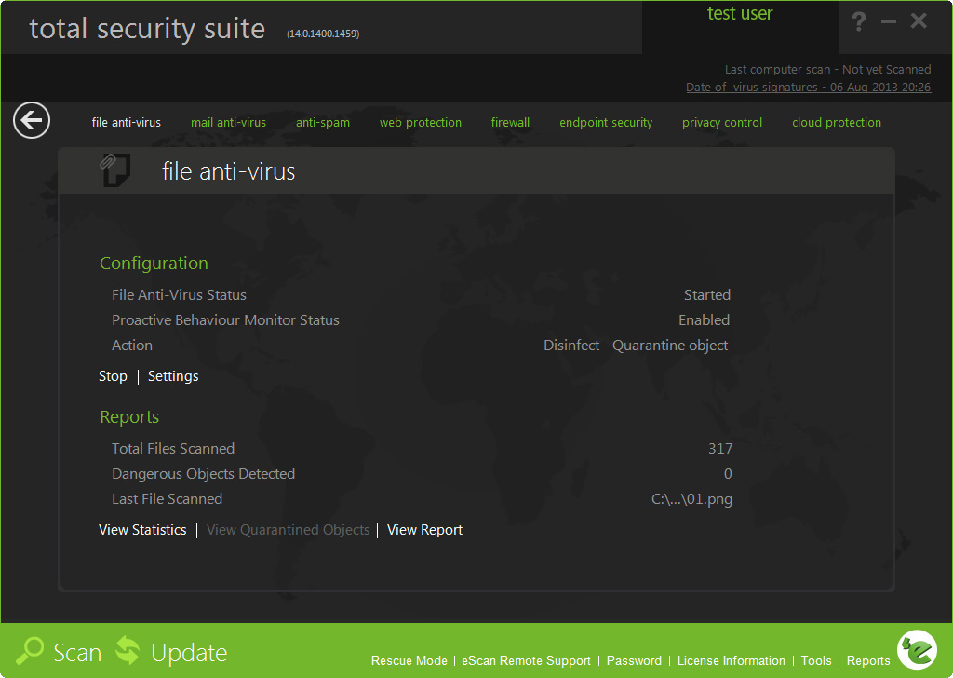Click the total security suite title
The height and width of the screenshot is (678, 953).
pos(147,29)
